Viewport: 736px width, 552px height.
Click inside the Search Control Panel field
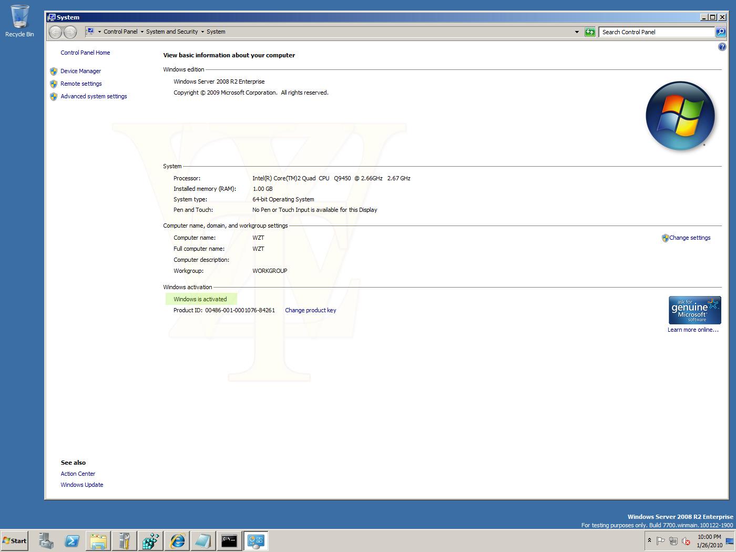pos(657,32)
